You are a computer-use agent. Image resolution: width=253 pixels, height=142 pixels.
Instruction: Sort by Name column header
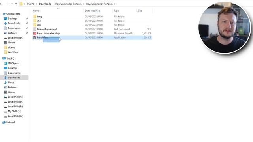coord(36,11)
